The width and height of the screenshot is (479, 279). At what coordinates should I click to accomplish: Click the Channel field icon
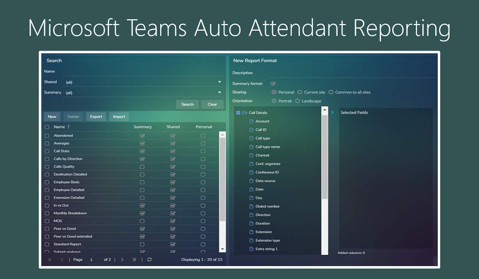click(x=251, y=155)
